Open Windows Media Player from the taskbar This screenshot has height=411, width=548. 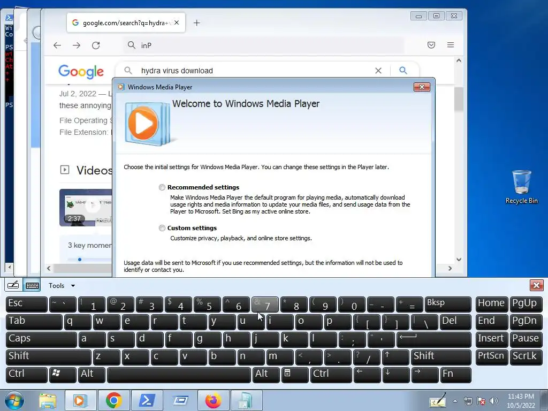pyautogui.click(x=80, y=400)
